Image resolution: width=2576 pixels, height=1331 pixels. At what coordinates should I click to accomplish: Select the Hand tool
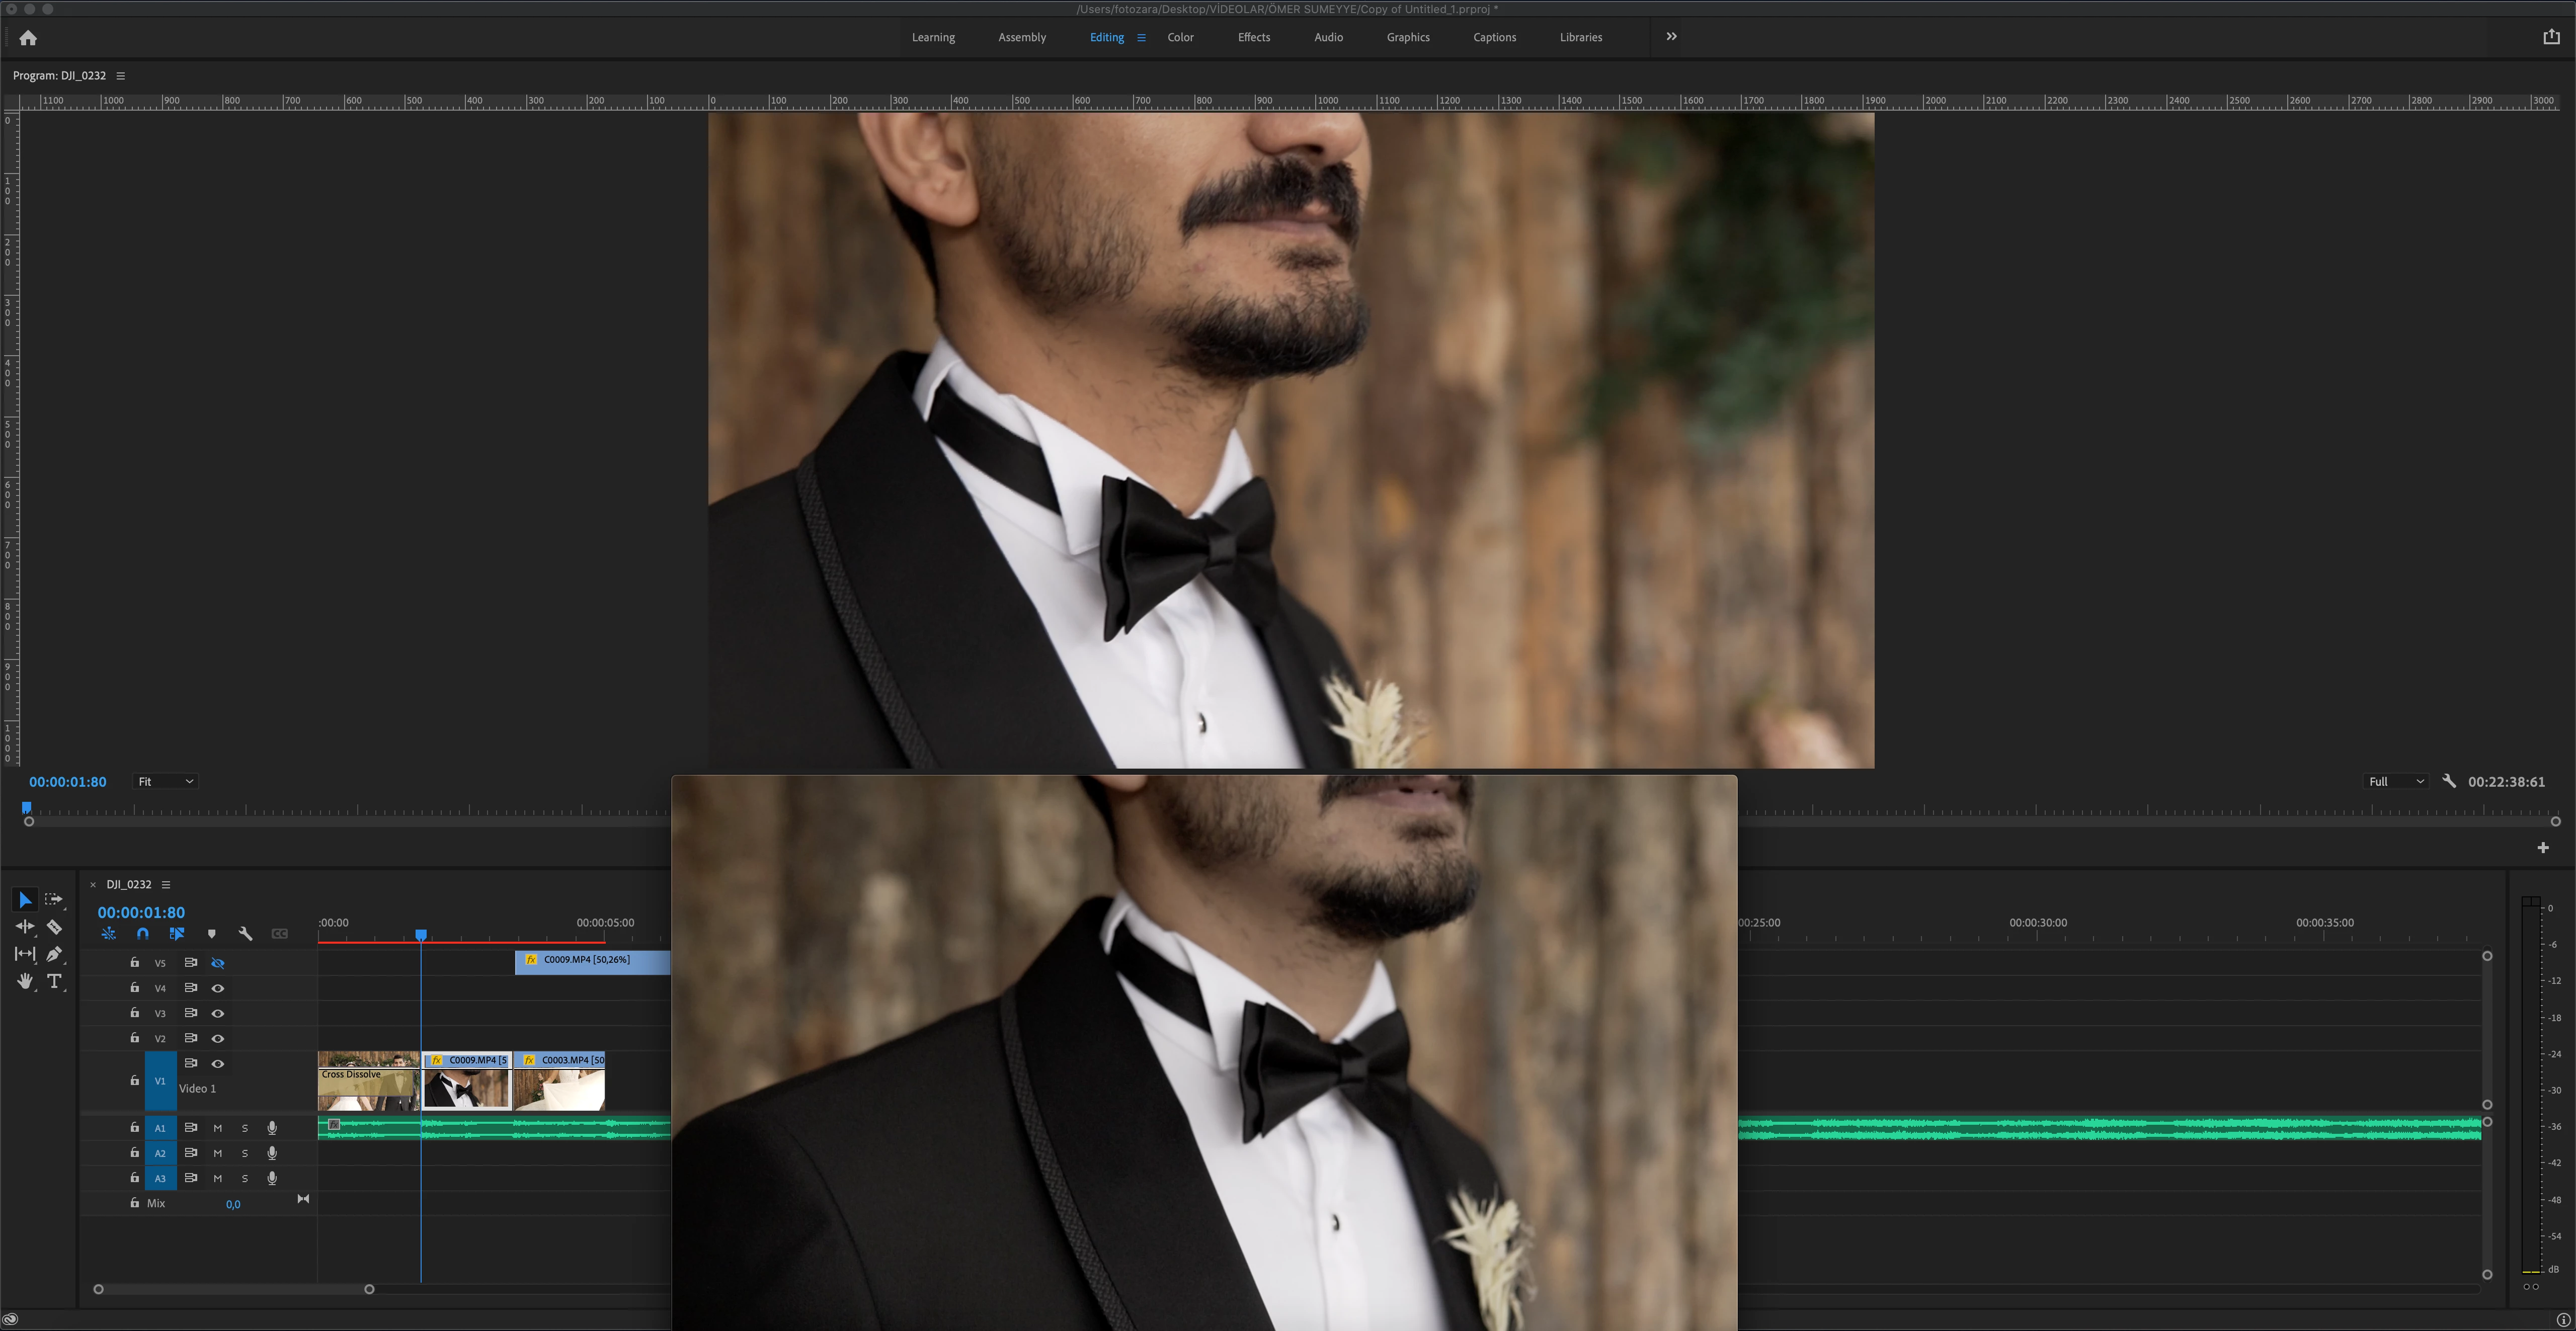[25, 981]
